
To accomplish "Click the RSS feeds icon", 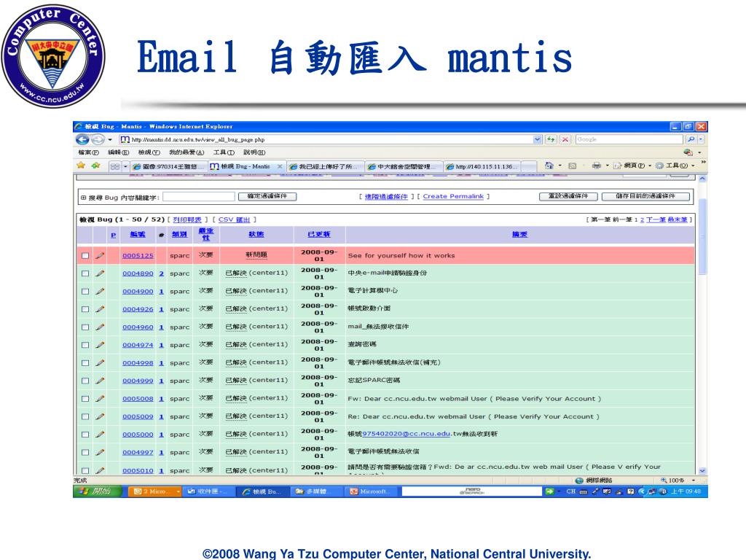I will [x=573, y=166].
